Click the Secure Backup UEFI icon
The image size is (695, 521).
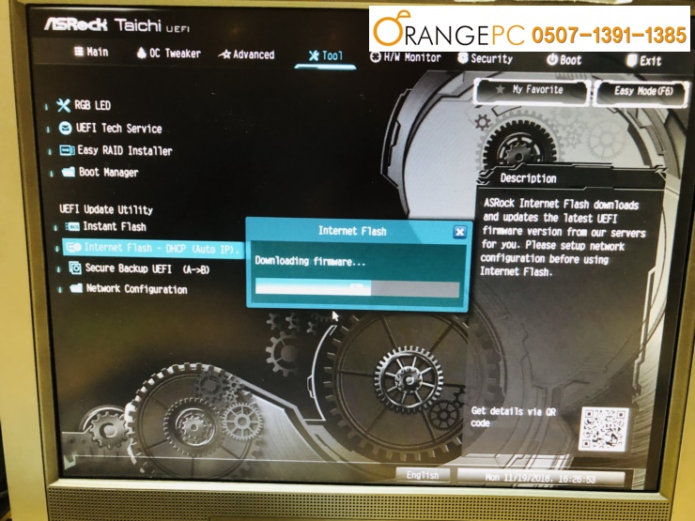coord(75,268)
